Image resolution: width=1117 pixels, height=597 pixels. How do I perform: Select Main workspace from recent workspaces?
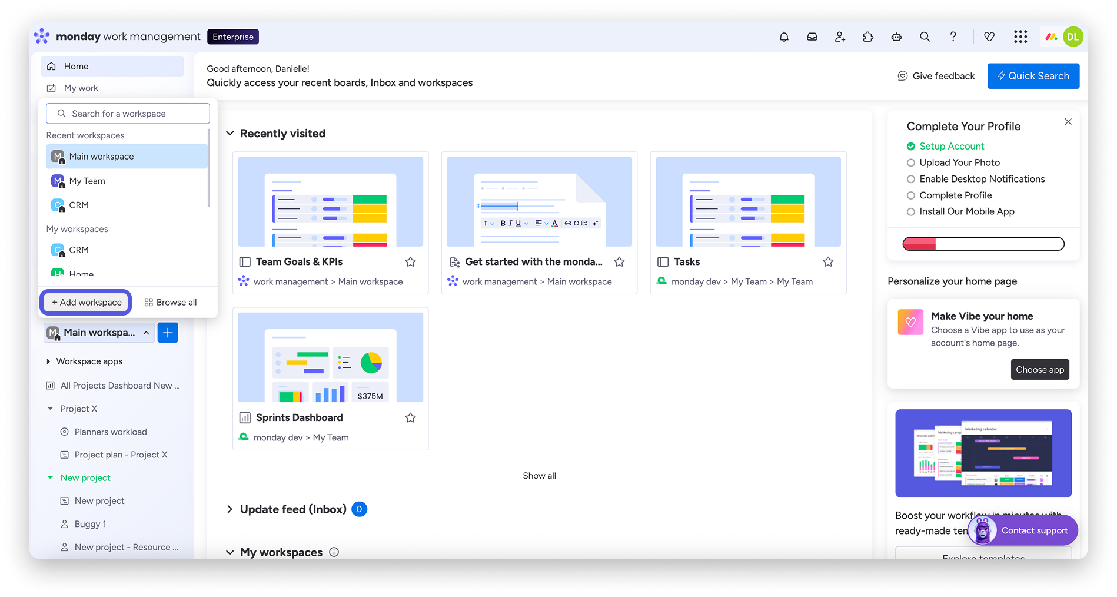127,157
